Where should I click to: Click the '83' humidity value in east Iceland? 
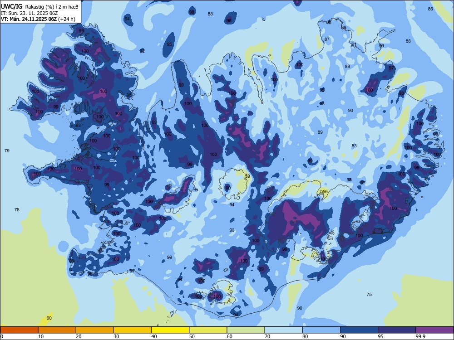tap(354, 146)
